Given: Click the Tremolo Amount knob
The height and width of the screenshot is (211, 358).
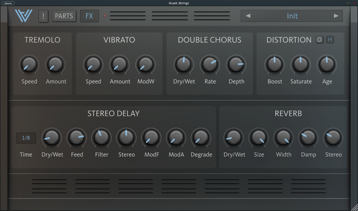Looking at the screenshot, I should coord(55,64).
